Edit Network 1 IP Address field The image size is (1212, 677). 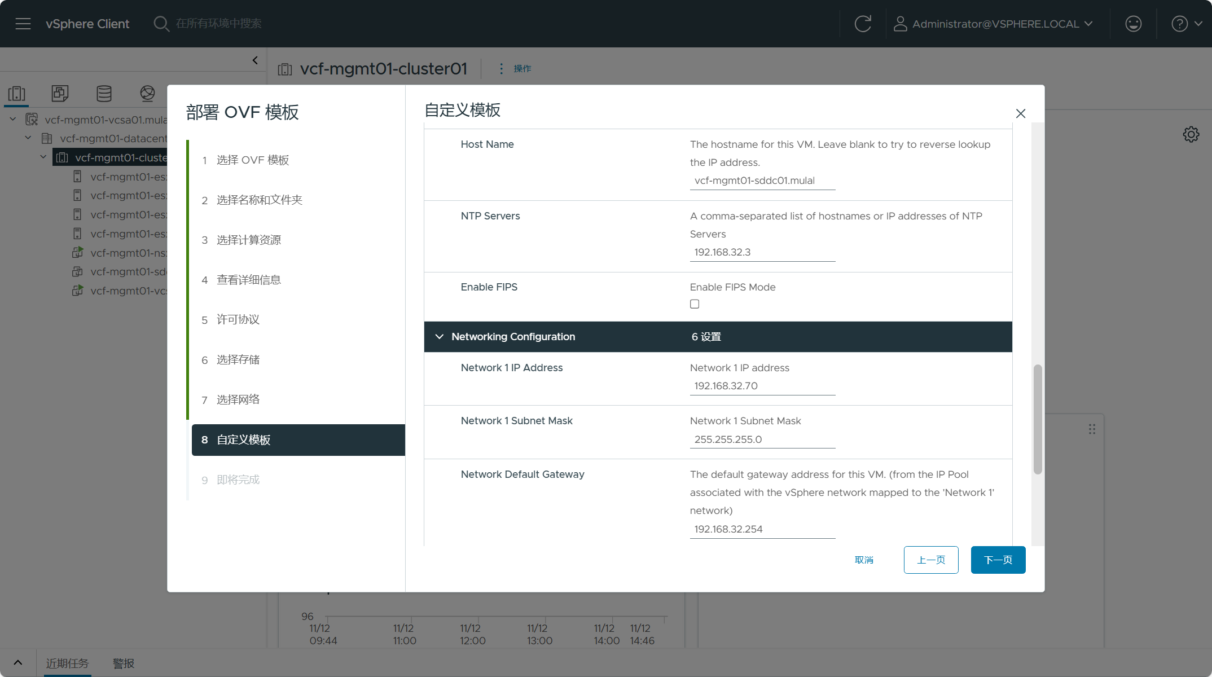click(x=762, y=386)
